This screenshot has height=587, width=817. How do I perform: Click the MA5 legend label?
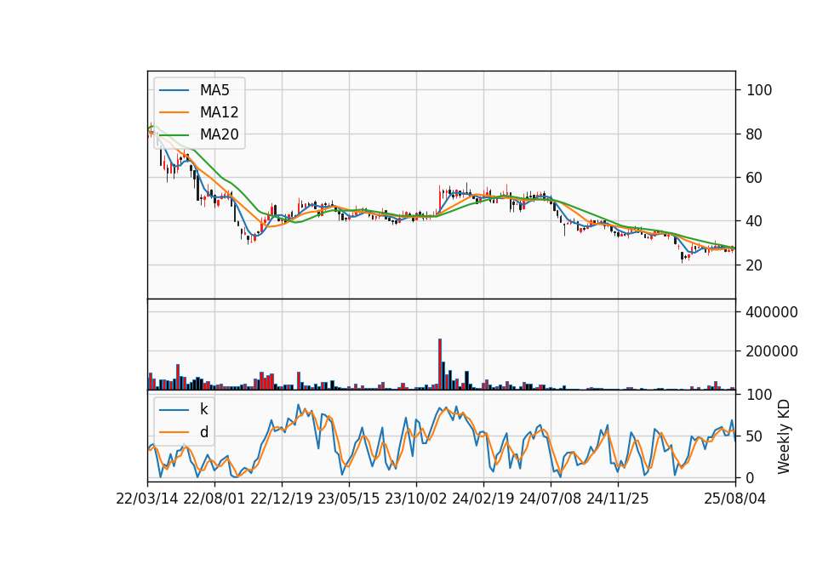point(214,90)
